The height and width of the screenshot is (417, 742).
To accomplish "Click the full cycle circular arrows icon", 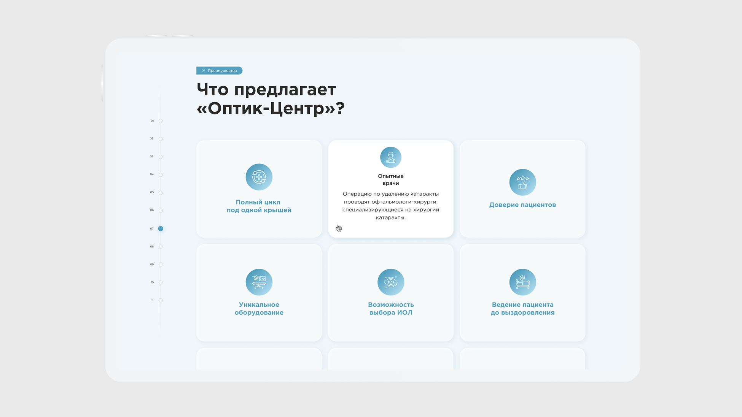I will [x=259, y=177].
